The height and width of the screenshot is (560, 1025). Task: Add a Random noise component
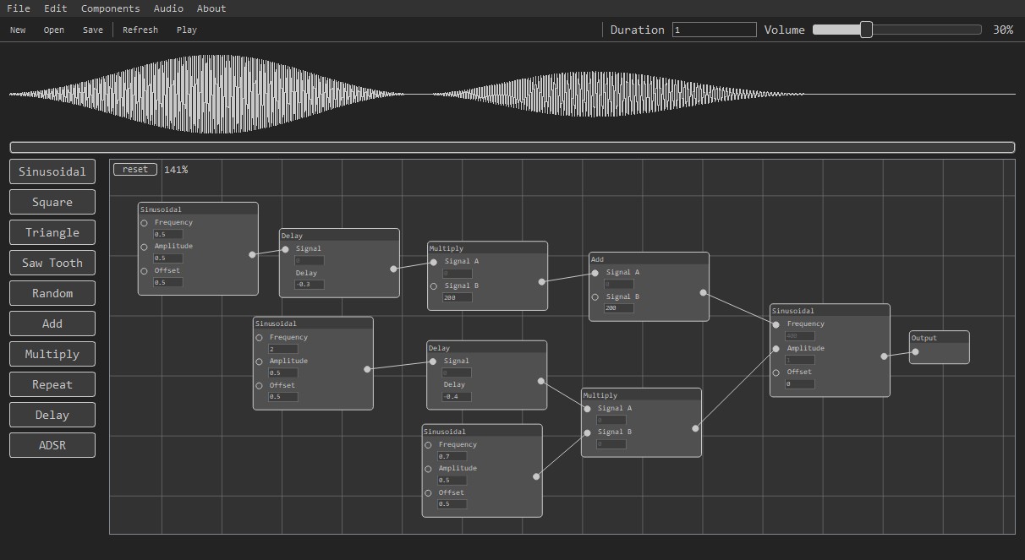pos(52,293)
